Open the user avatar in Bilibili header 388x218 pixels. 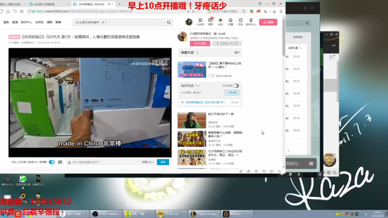pyautogui.click(x=189, y=22)
